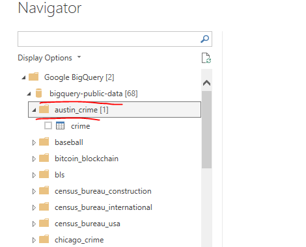
Task: Click the bitcoin_blockchain folder icon
Action: (44, 158)
